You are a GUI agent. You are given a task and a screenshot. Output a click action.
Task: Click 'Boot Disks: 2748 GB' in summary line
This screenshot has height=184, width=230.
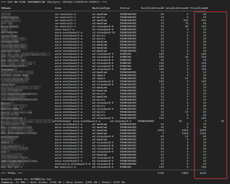click(x=46, y=182)
